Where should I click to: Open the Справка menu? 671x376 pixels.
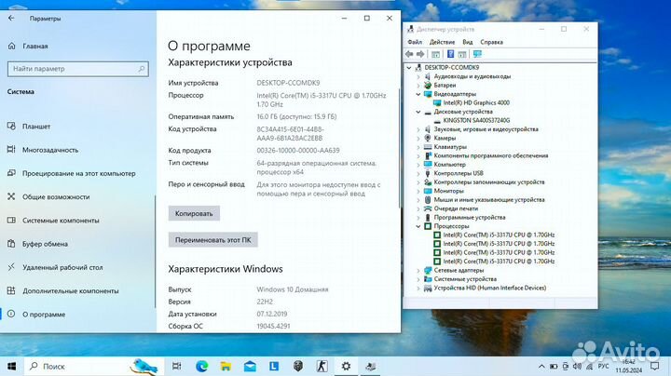[491, 42]
